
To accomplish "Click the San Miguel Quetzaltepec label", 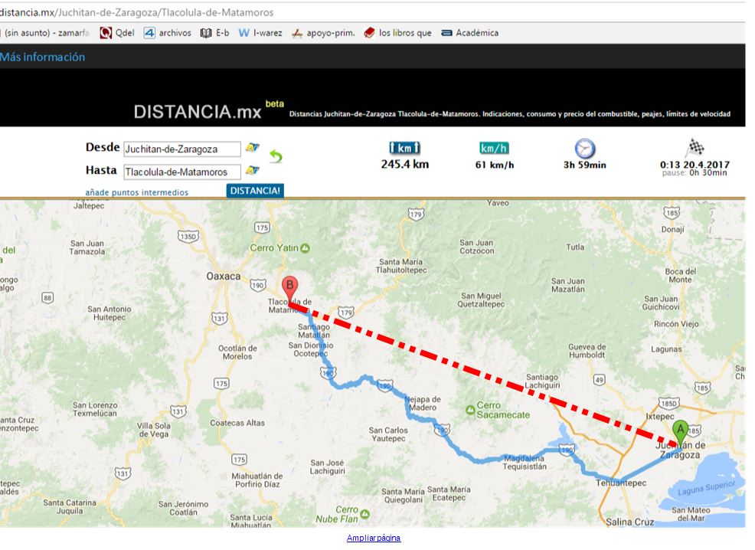I will [481, 300].
